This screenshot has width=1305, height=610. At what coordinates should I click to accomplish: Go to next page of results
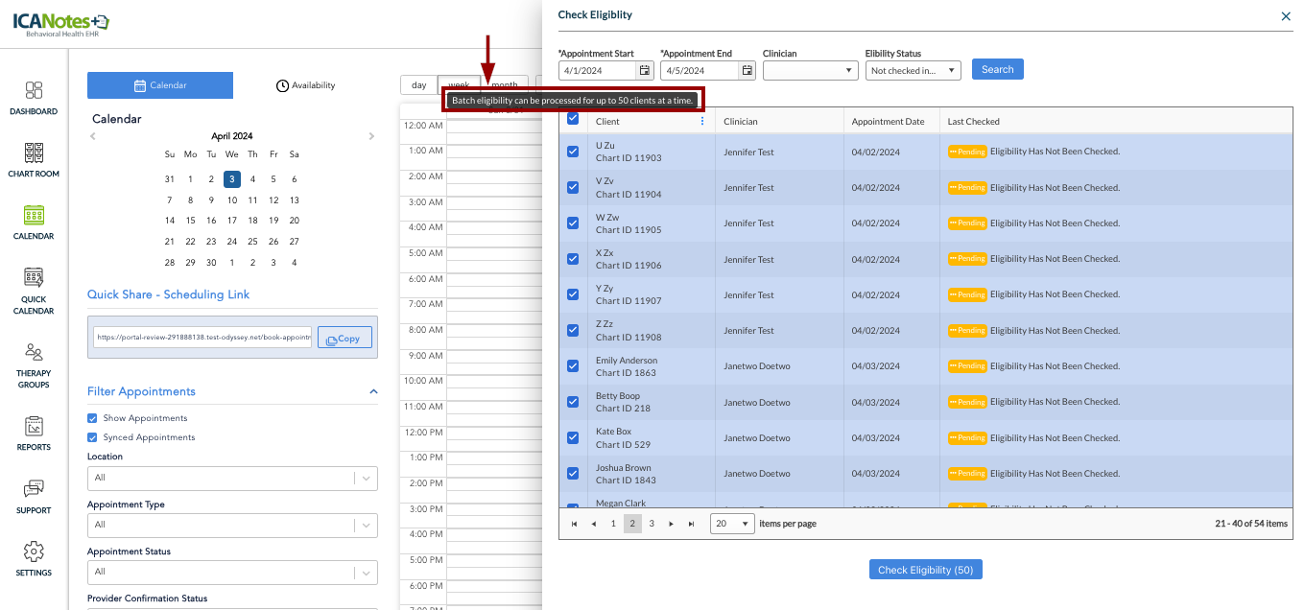click(671, 524)
